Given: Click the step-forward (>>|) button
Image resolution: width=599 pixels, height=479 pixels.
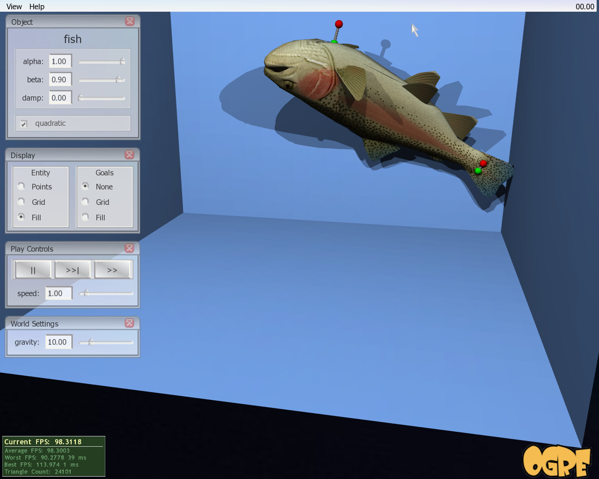Looking at the screenshot, I should pos(73,270).
